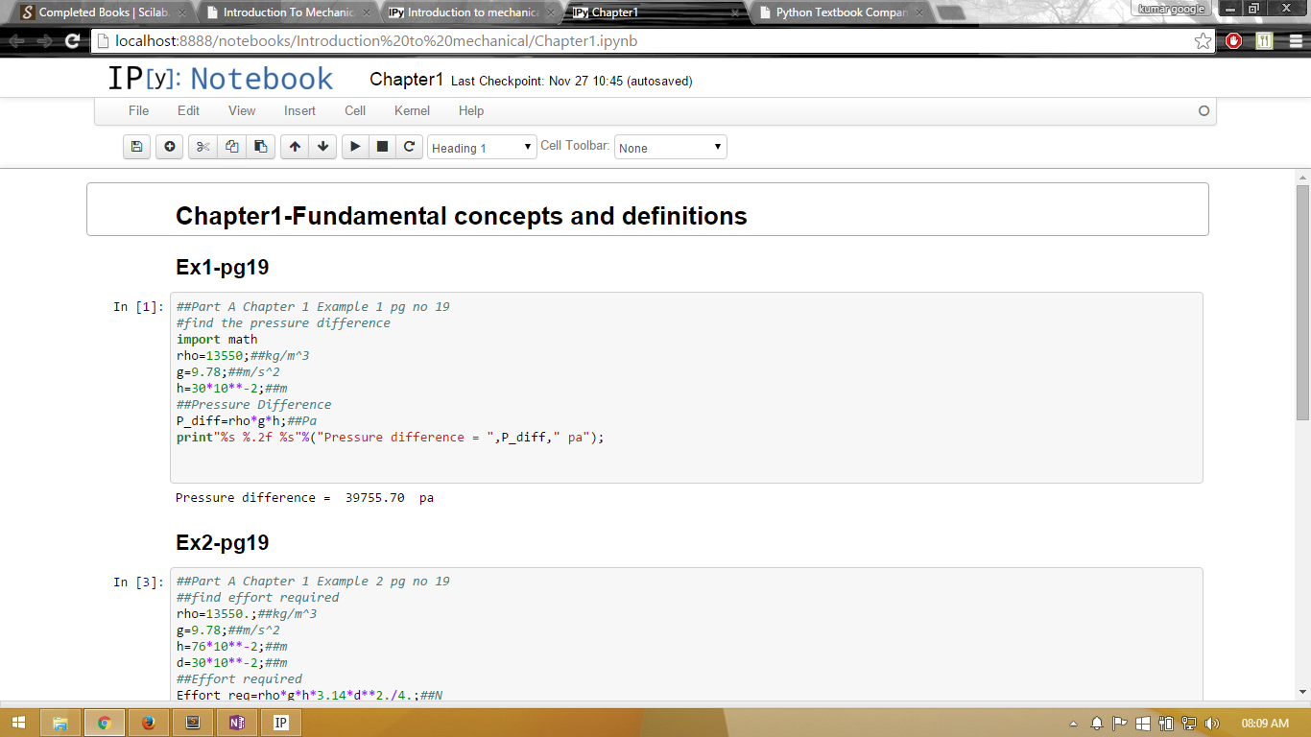1311x737 pixels.
Task: Restart the kernel using the circular arrow
Action: (x=410, y=147)
